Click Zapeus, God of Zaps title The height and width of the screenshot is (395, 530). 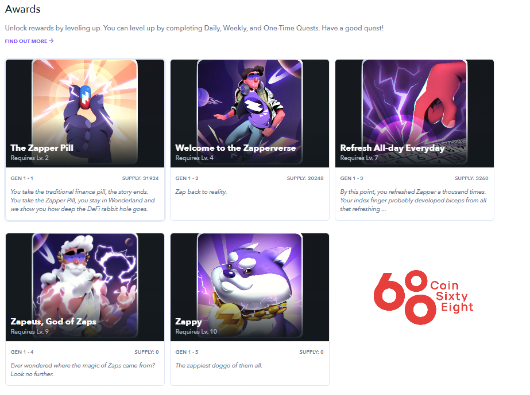tap(53, 322)
